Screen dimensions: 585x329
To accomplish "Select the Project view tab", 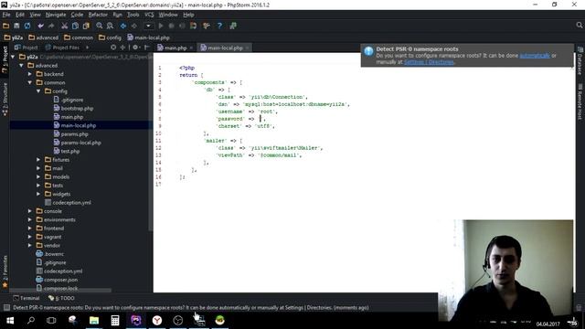I will 27,48.
